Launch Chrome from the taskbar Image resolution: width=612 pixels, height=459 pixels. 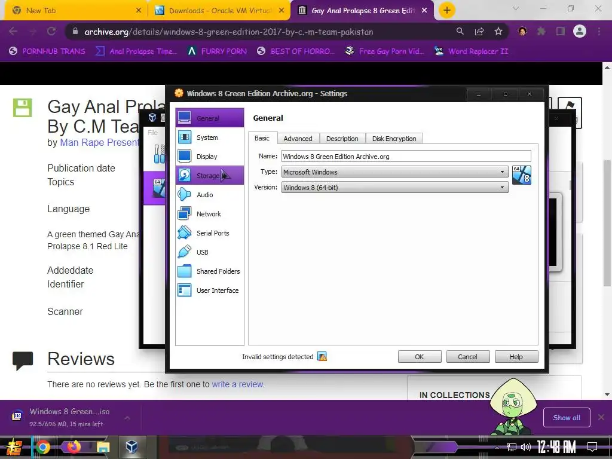(x=43, y=447)
